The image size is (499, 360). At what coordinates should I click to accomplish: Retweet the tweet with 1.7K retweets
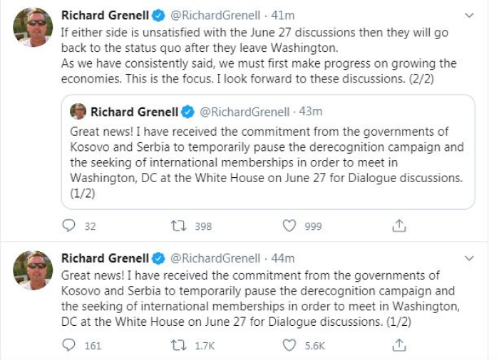pos(178,345)
